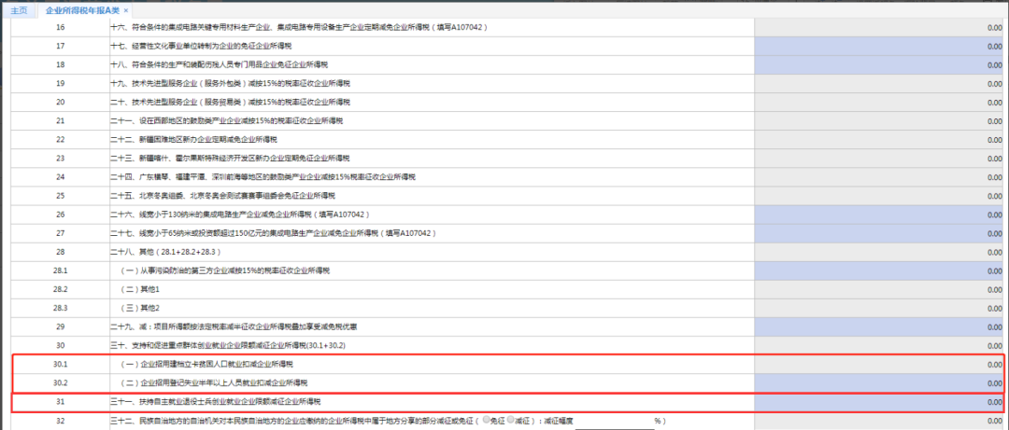Click the amount field for row 31
The height and width of the screenshot is (430, 1009).
879,402
